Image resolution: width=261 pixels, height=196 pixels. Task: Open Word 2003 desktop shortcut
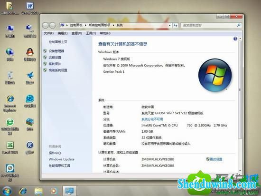(30, 8)
